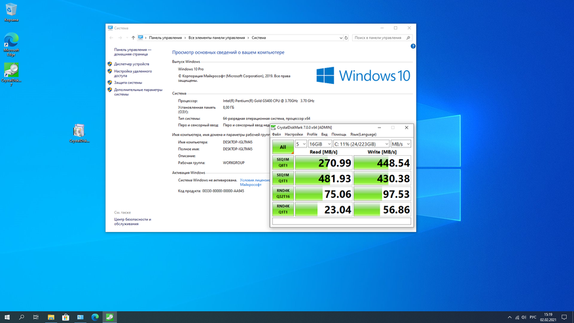Select the CrystalDisk installer icon on desktop
This screenshot has width=574, height=323.
click(79, 133)
